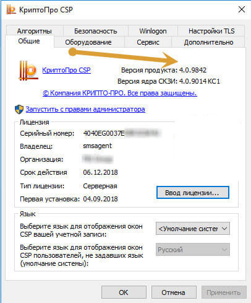Click expiry date 06.12.2018
The height and width of the screenshot is (303, 251).
click(100, 172)
